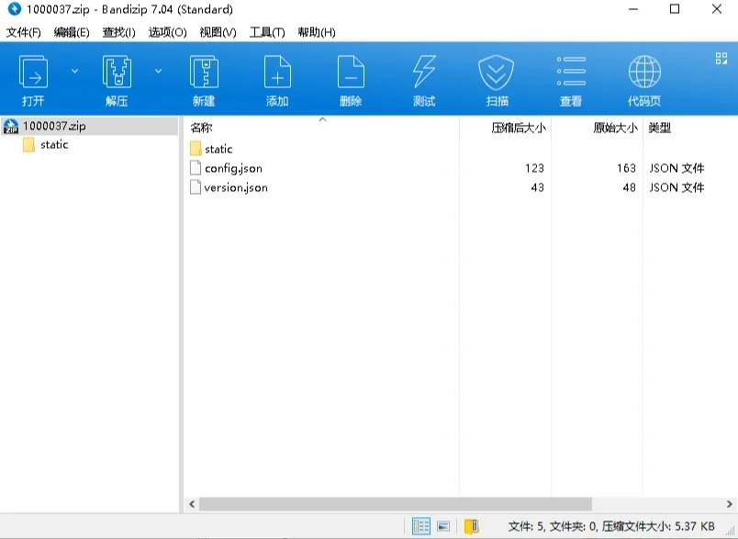
Task: Switch to detailed list view in status bar
Action: click(x=421, y=526)
